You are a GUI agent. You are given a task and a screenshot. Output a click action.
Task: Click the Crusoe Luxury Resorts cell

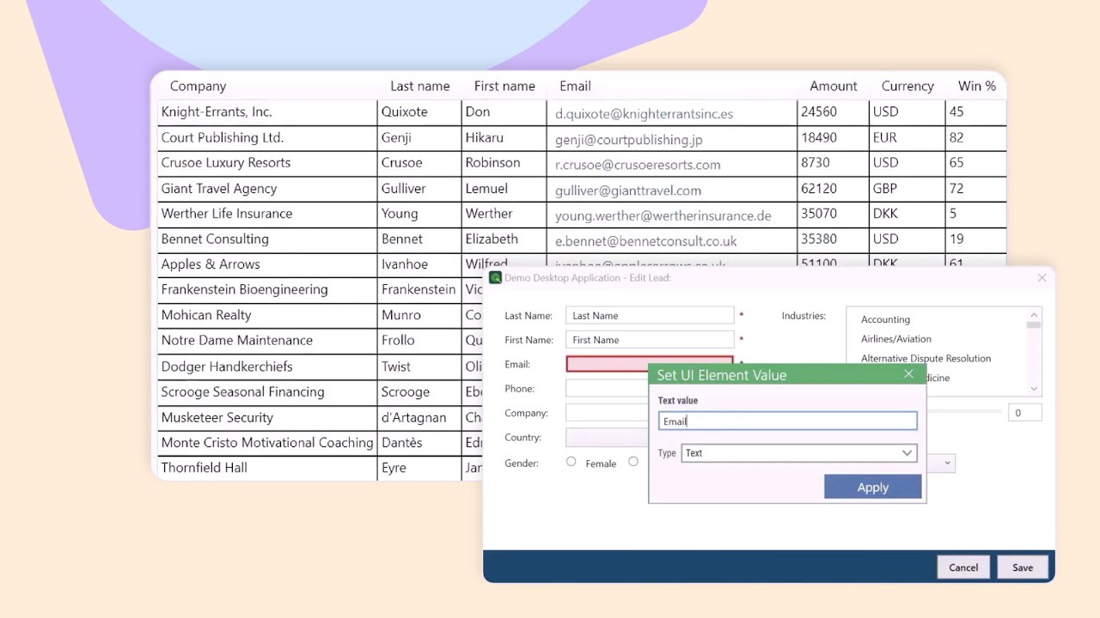click(267, 163)
